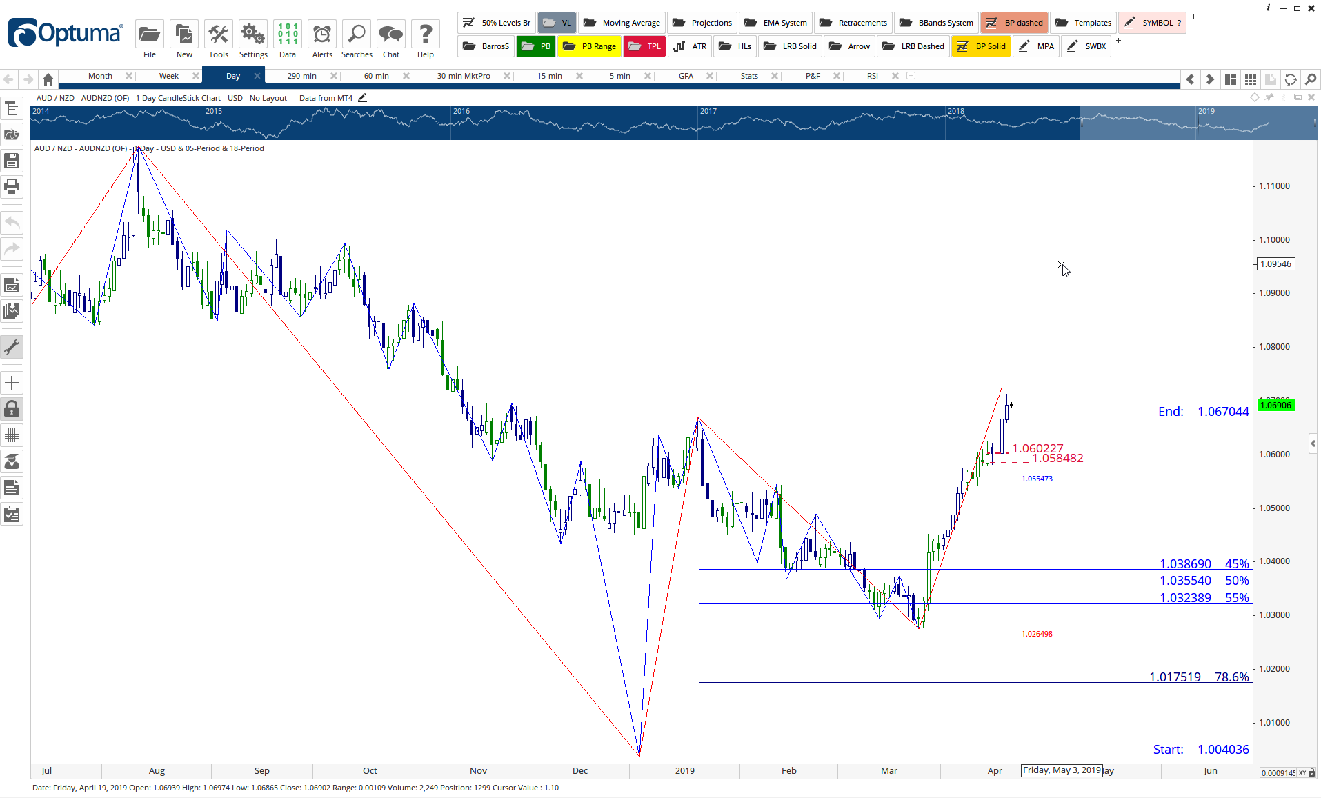The height and width of the screenshot is (798, 1321).
Task: Toggle the XY mode indicator at bottom right
Action: pyautogui.click(x=1302, y=772)
